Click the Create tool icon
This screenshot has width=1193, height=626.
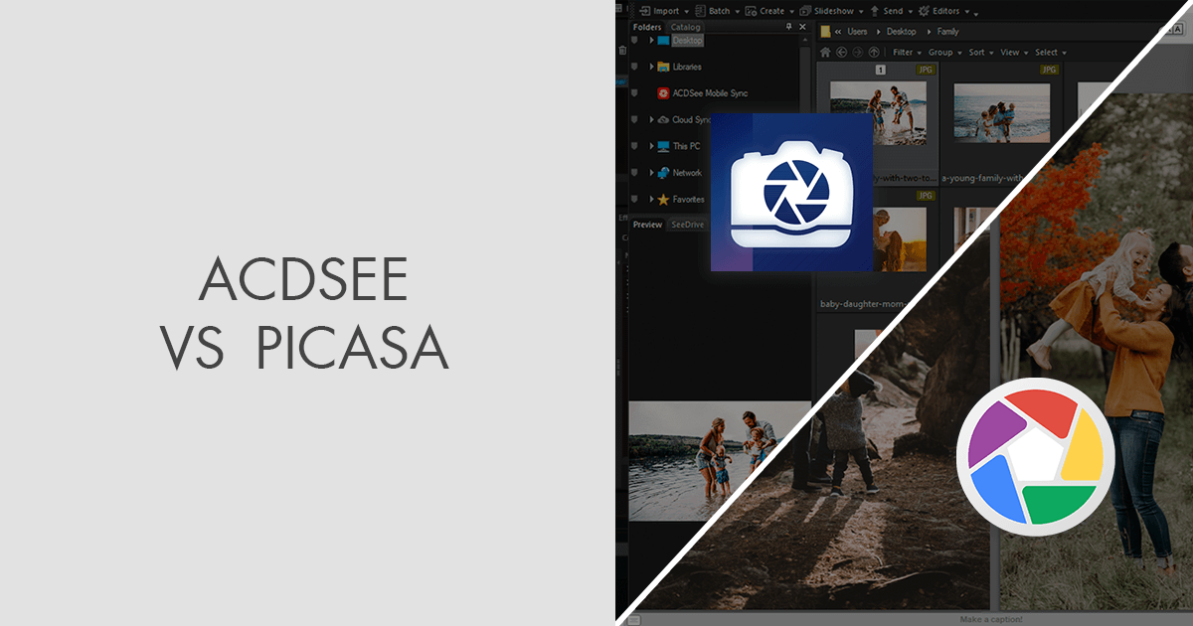[x=750, y=11]
